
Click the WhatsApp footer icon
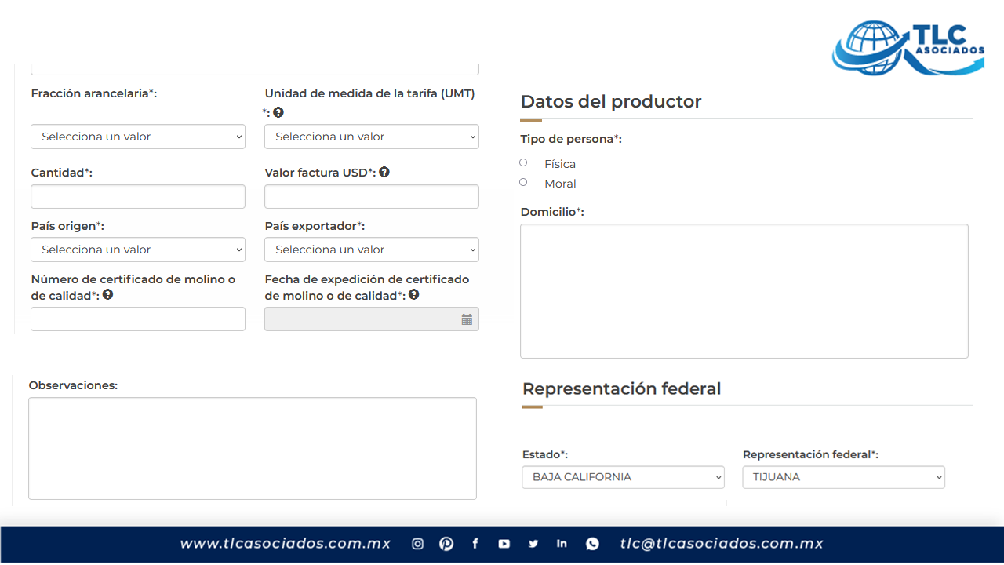pyautogui.click(x=592, y=544)
